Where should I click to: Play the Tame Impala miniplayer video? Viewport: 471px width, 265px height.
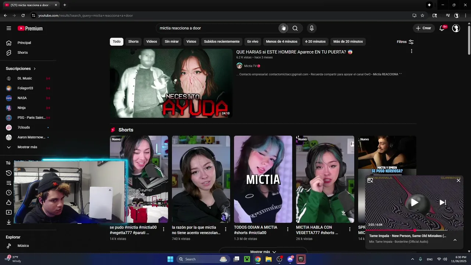click(x=414, y=202)
